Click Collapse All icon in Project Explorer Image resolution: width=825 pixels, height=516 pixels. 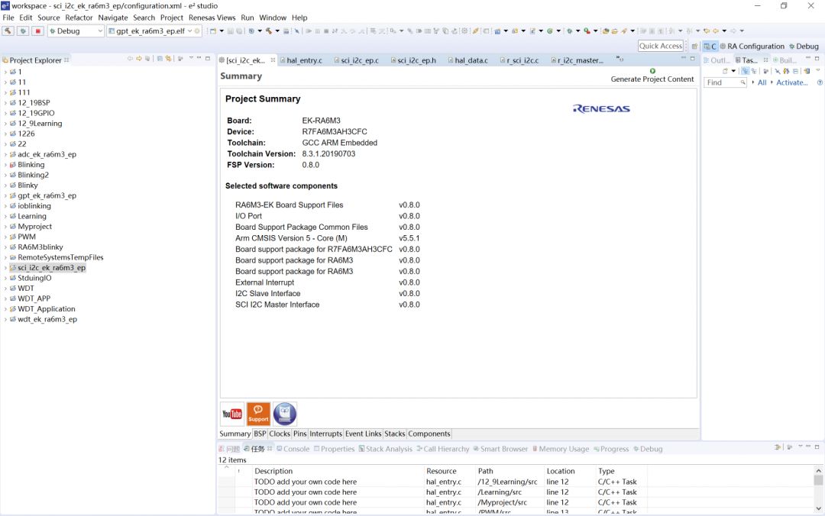click(x=160, y=59)
